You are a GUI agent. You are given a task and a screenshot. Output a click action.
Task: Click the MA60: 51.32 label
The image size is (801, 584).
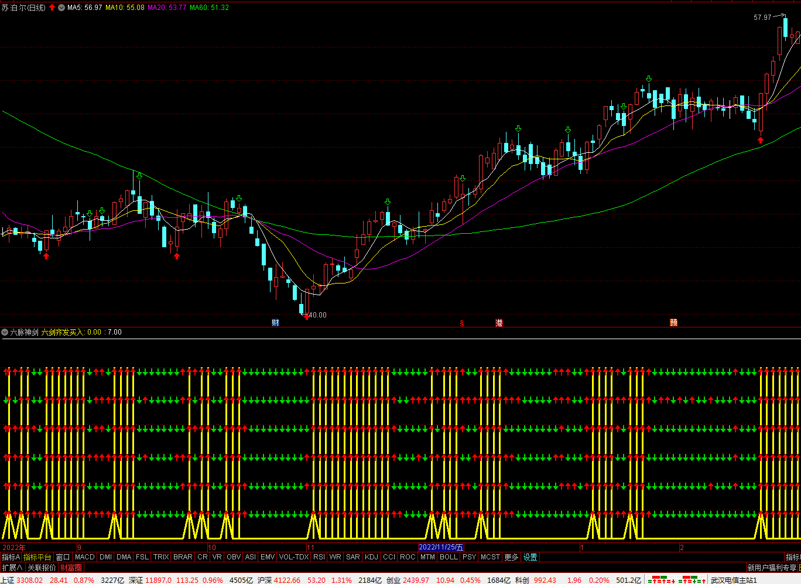pos(209,8)
